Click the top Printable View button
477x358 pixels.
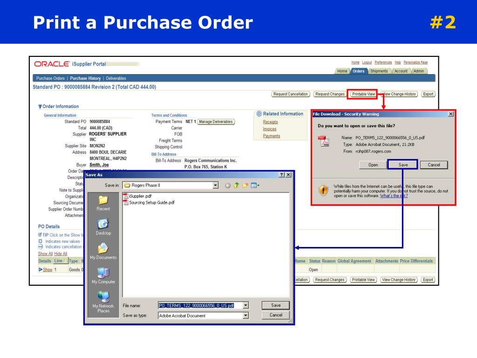click(363, 94)
